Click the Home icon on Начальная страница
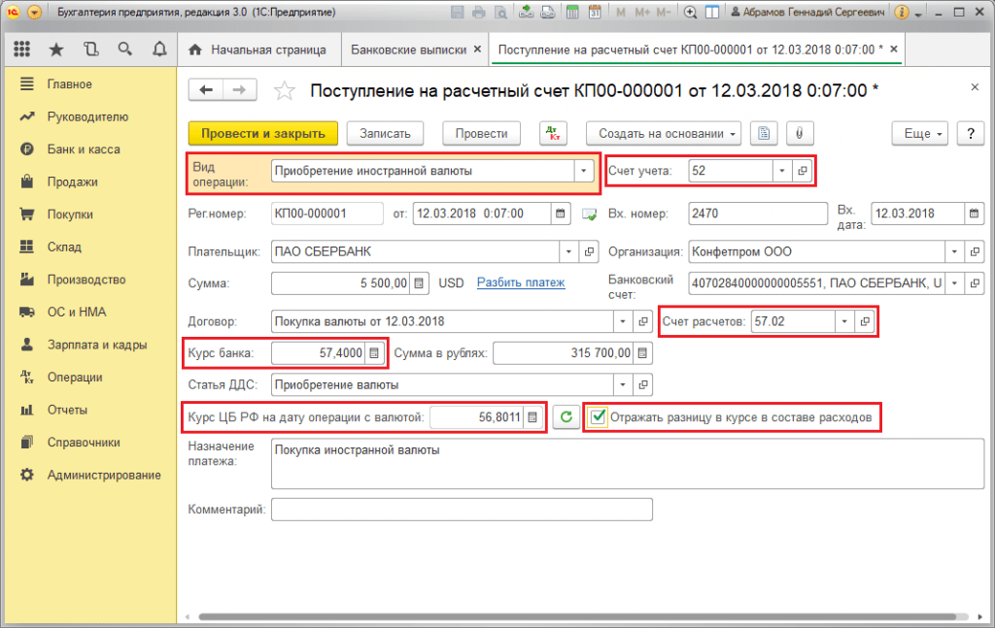This screenshot has width=995, height=628. point(195,50)
